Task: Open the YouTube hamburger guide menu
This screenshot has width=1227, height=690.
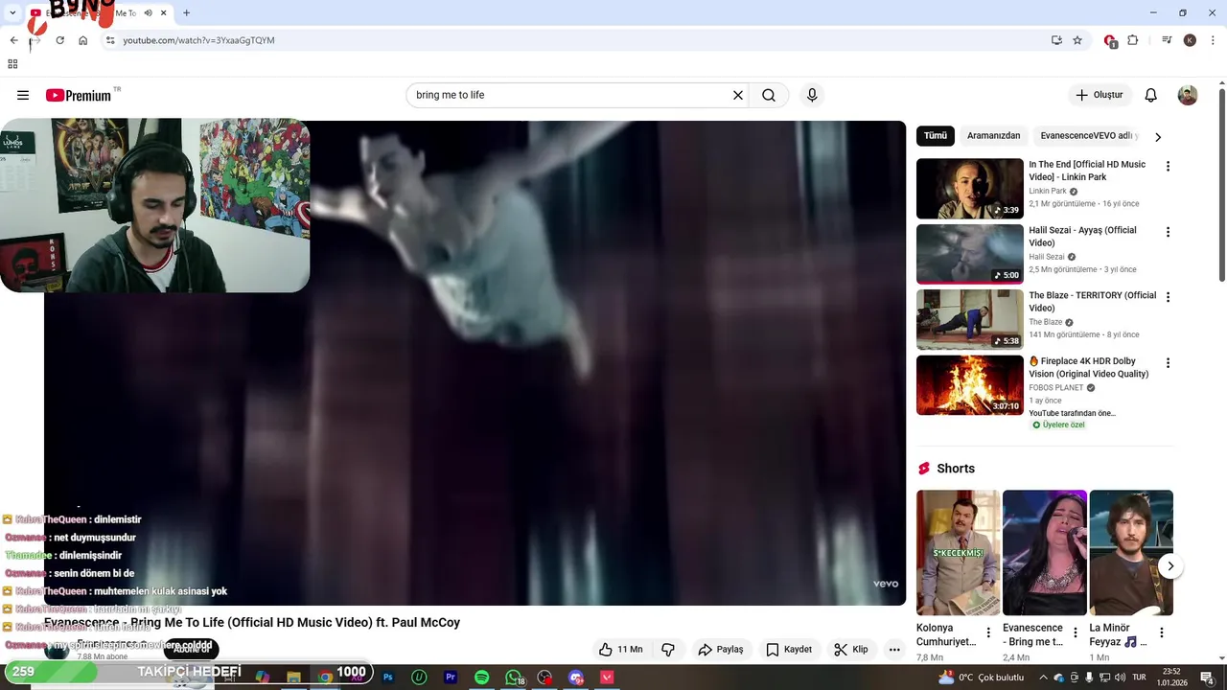Action: coord(23,95)
